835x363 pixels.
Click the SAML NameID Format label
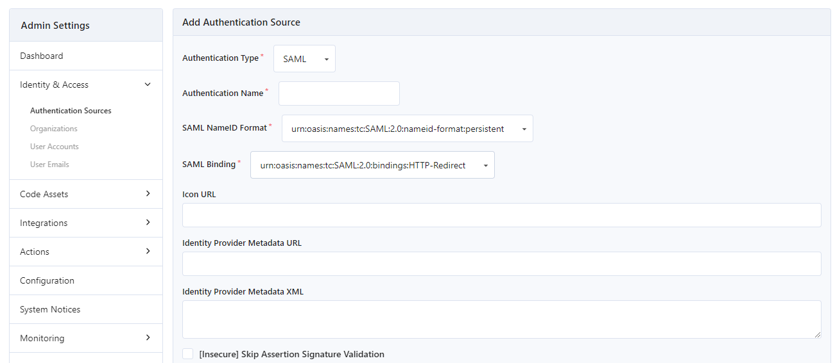(225, 127)
